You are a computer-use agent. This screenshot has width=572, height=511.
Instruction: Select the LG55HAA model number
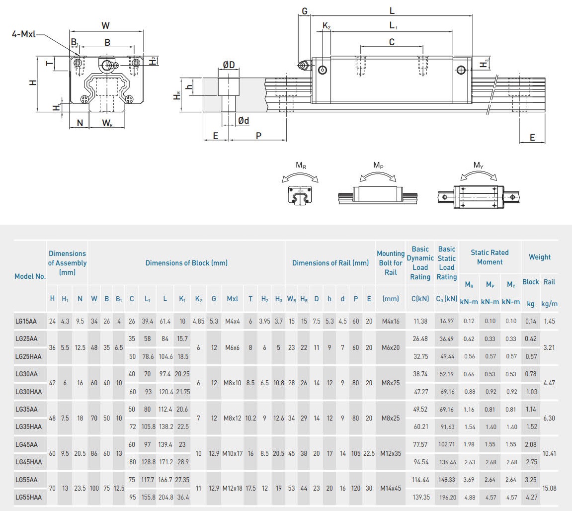click(x=28, y=497)
